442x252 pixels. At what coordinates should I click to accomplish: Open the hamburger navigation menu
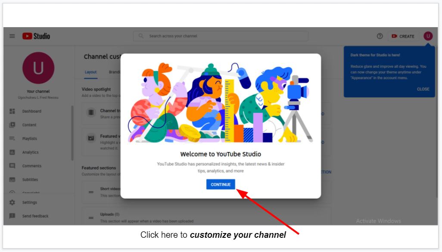12,36
